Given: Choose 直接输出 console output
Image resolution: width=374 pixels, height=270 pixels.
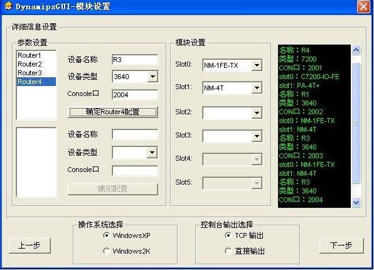Looking at the screenshot, I should 245,251.
